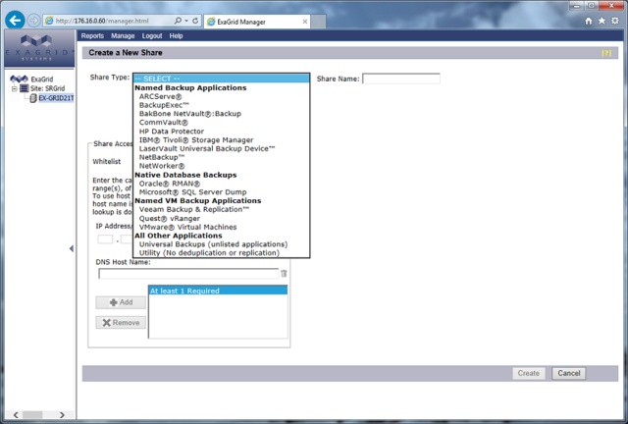
Task: Click the Add button
Action: (x=121, y=302)
